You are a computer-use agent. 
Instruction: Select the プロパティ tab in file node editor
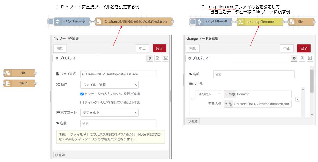[x=75, y=58]
